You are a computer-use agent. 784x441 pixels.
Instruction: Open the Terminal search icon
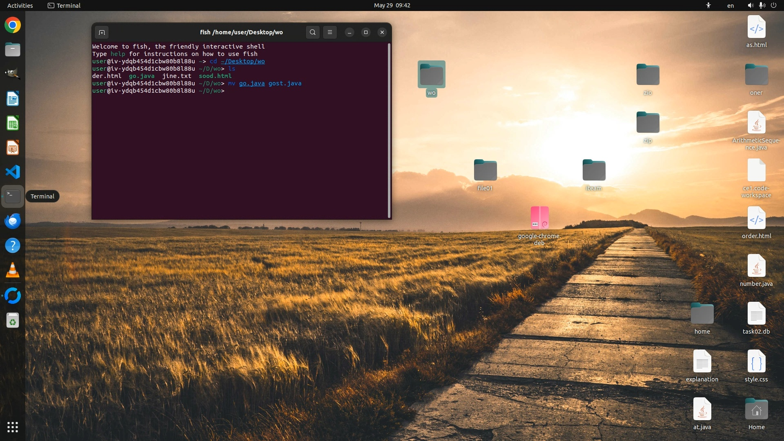pos(312,32)
